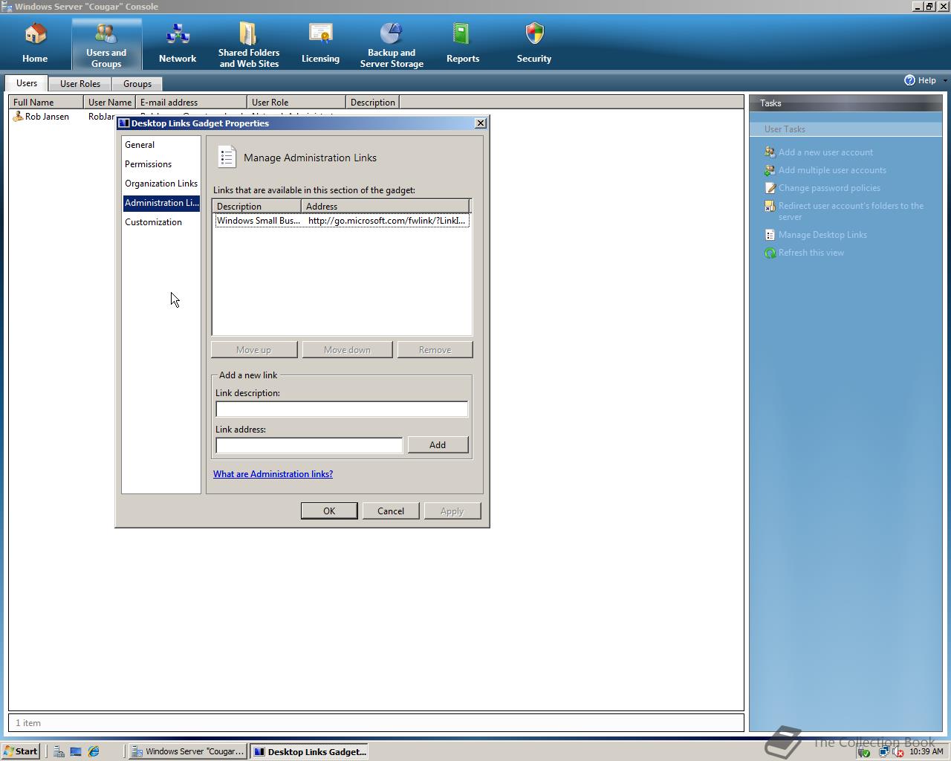The image size is (951, 761).
Task: Switch to the Groups tab
Action: tap(137, 84)
